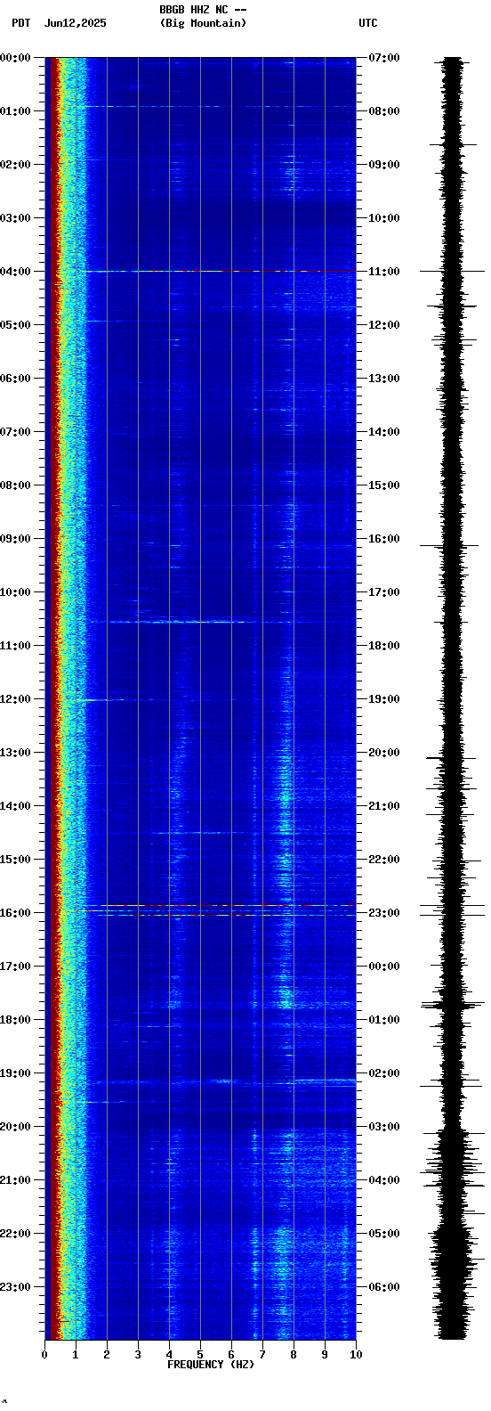Click the 13:00 PDT time label
The height and width of the screenshot is (1411, 491).
pyautogui.click(x=15, y=753)
